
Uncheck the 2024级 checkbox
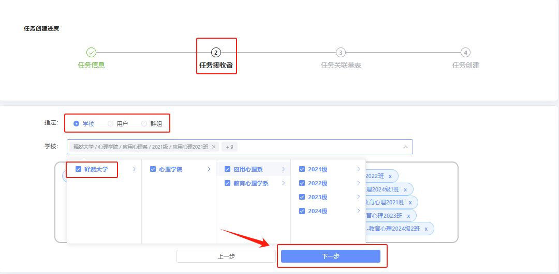coord(302,211)
